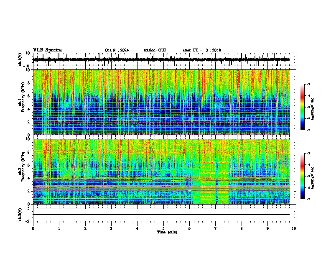The width and height of the screenshot is (331, 256).
Task: Click tick label "5" on the Time axis
Action: click(163, 228)
